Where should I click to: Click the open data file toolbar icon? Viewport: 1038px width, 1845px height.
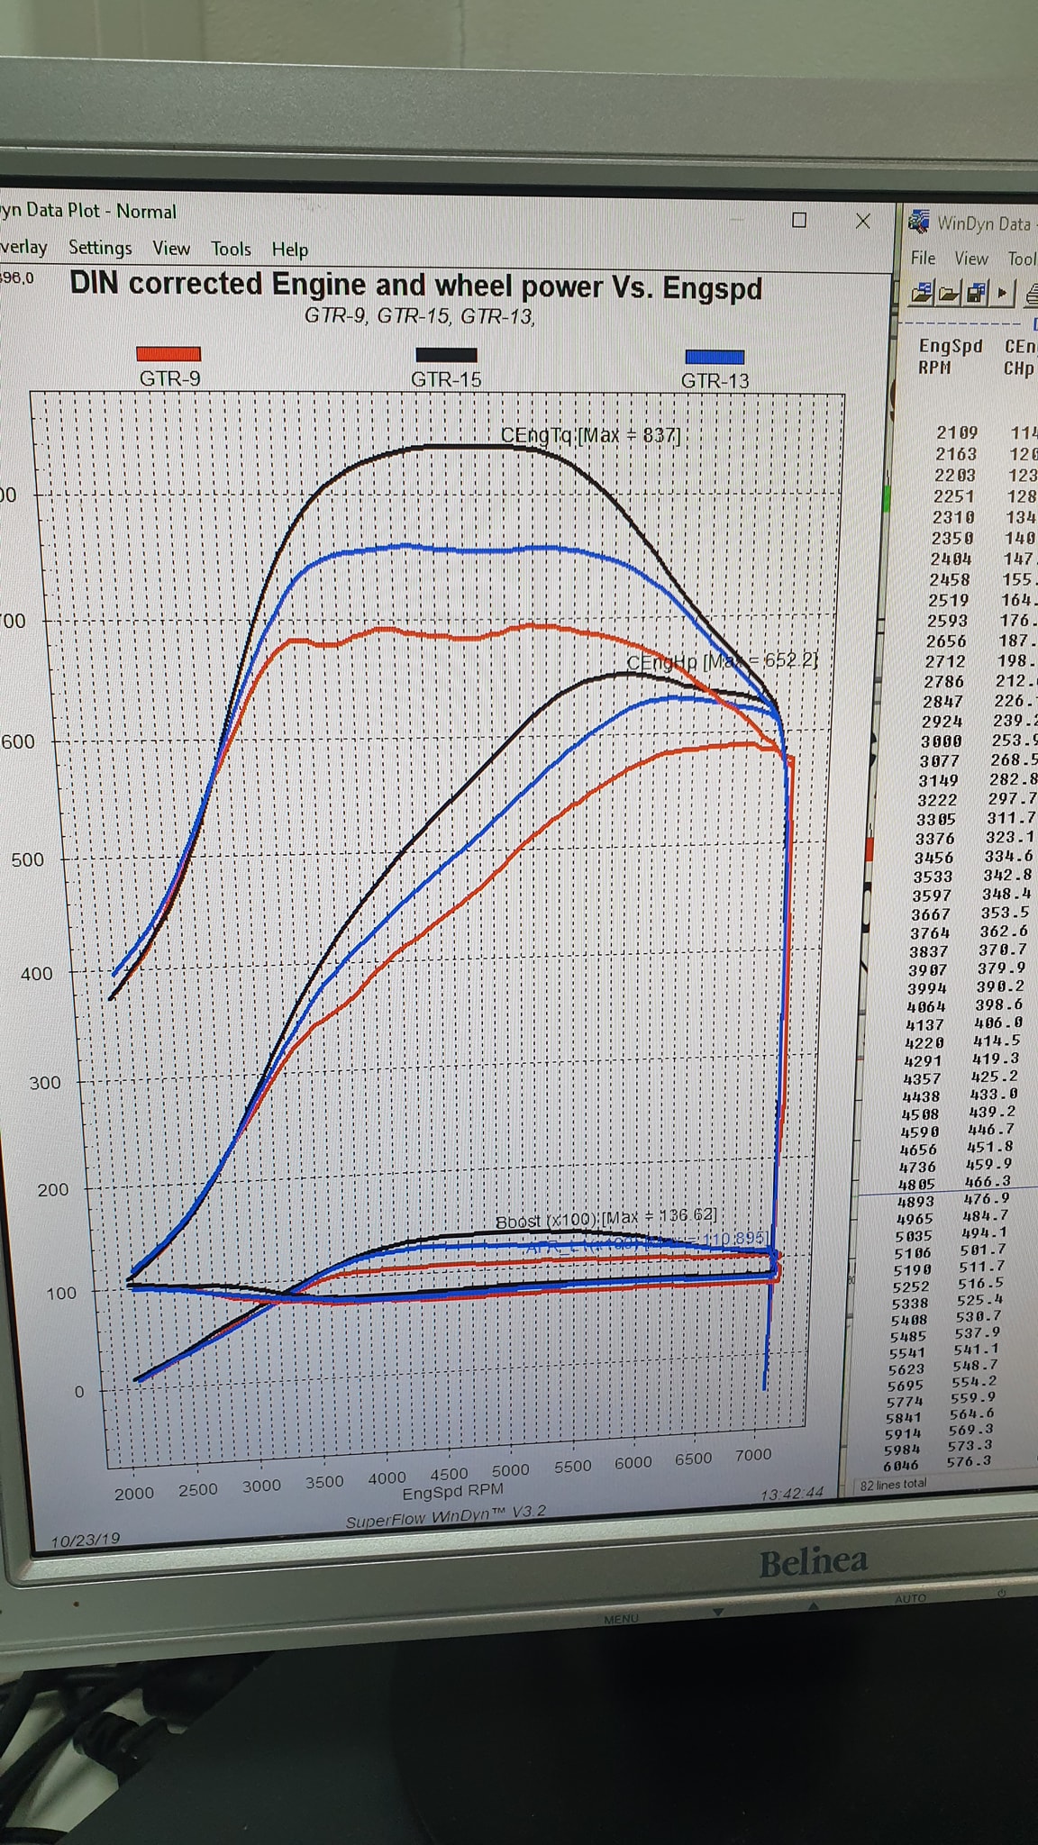tap(921, 293)
